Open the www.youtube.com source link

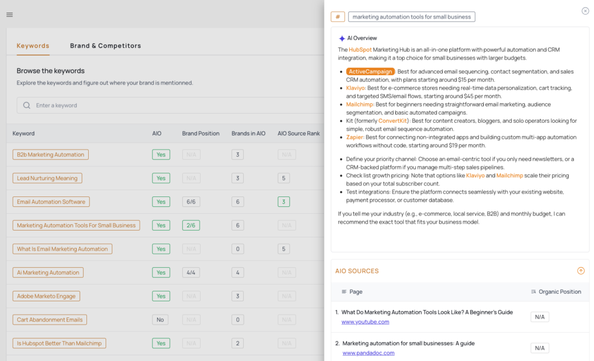(x=365, y=322)
